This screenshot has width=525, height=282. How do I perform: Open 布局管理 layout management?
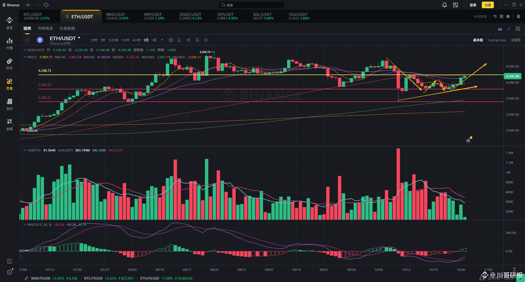coord(480,17)
